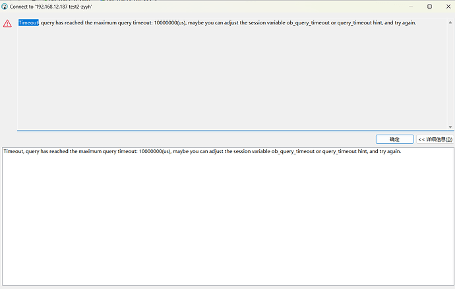The width and height of the screenshot is (455, 289).
Task: Collapse details with the 详细信息(D) button
Action: tap(435, 139)
